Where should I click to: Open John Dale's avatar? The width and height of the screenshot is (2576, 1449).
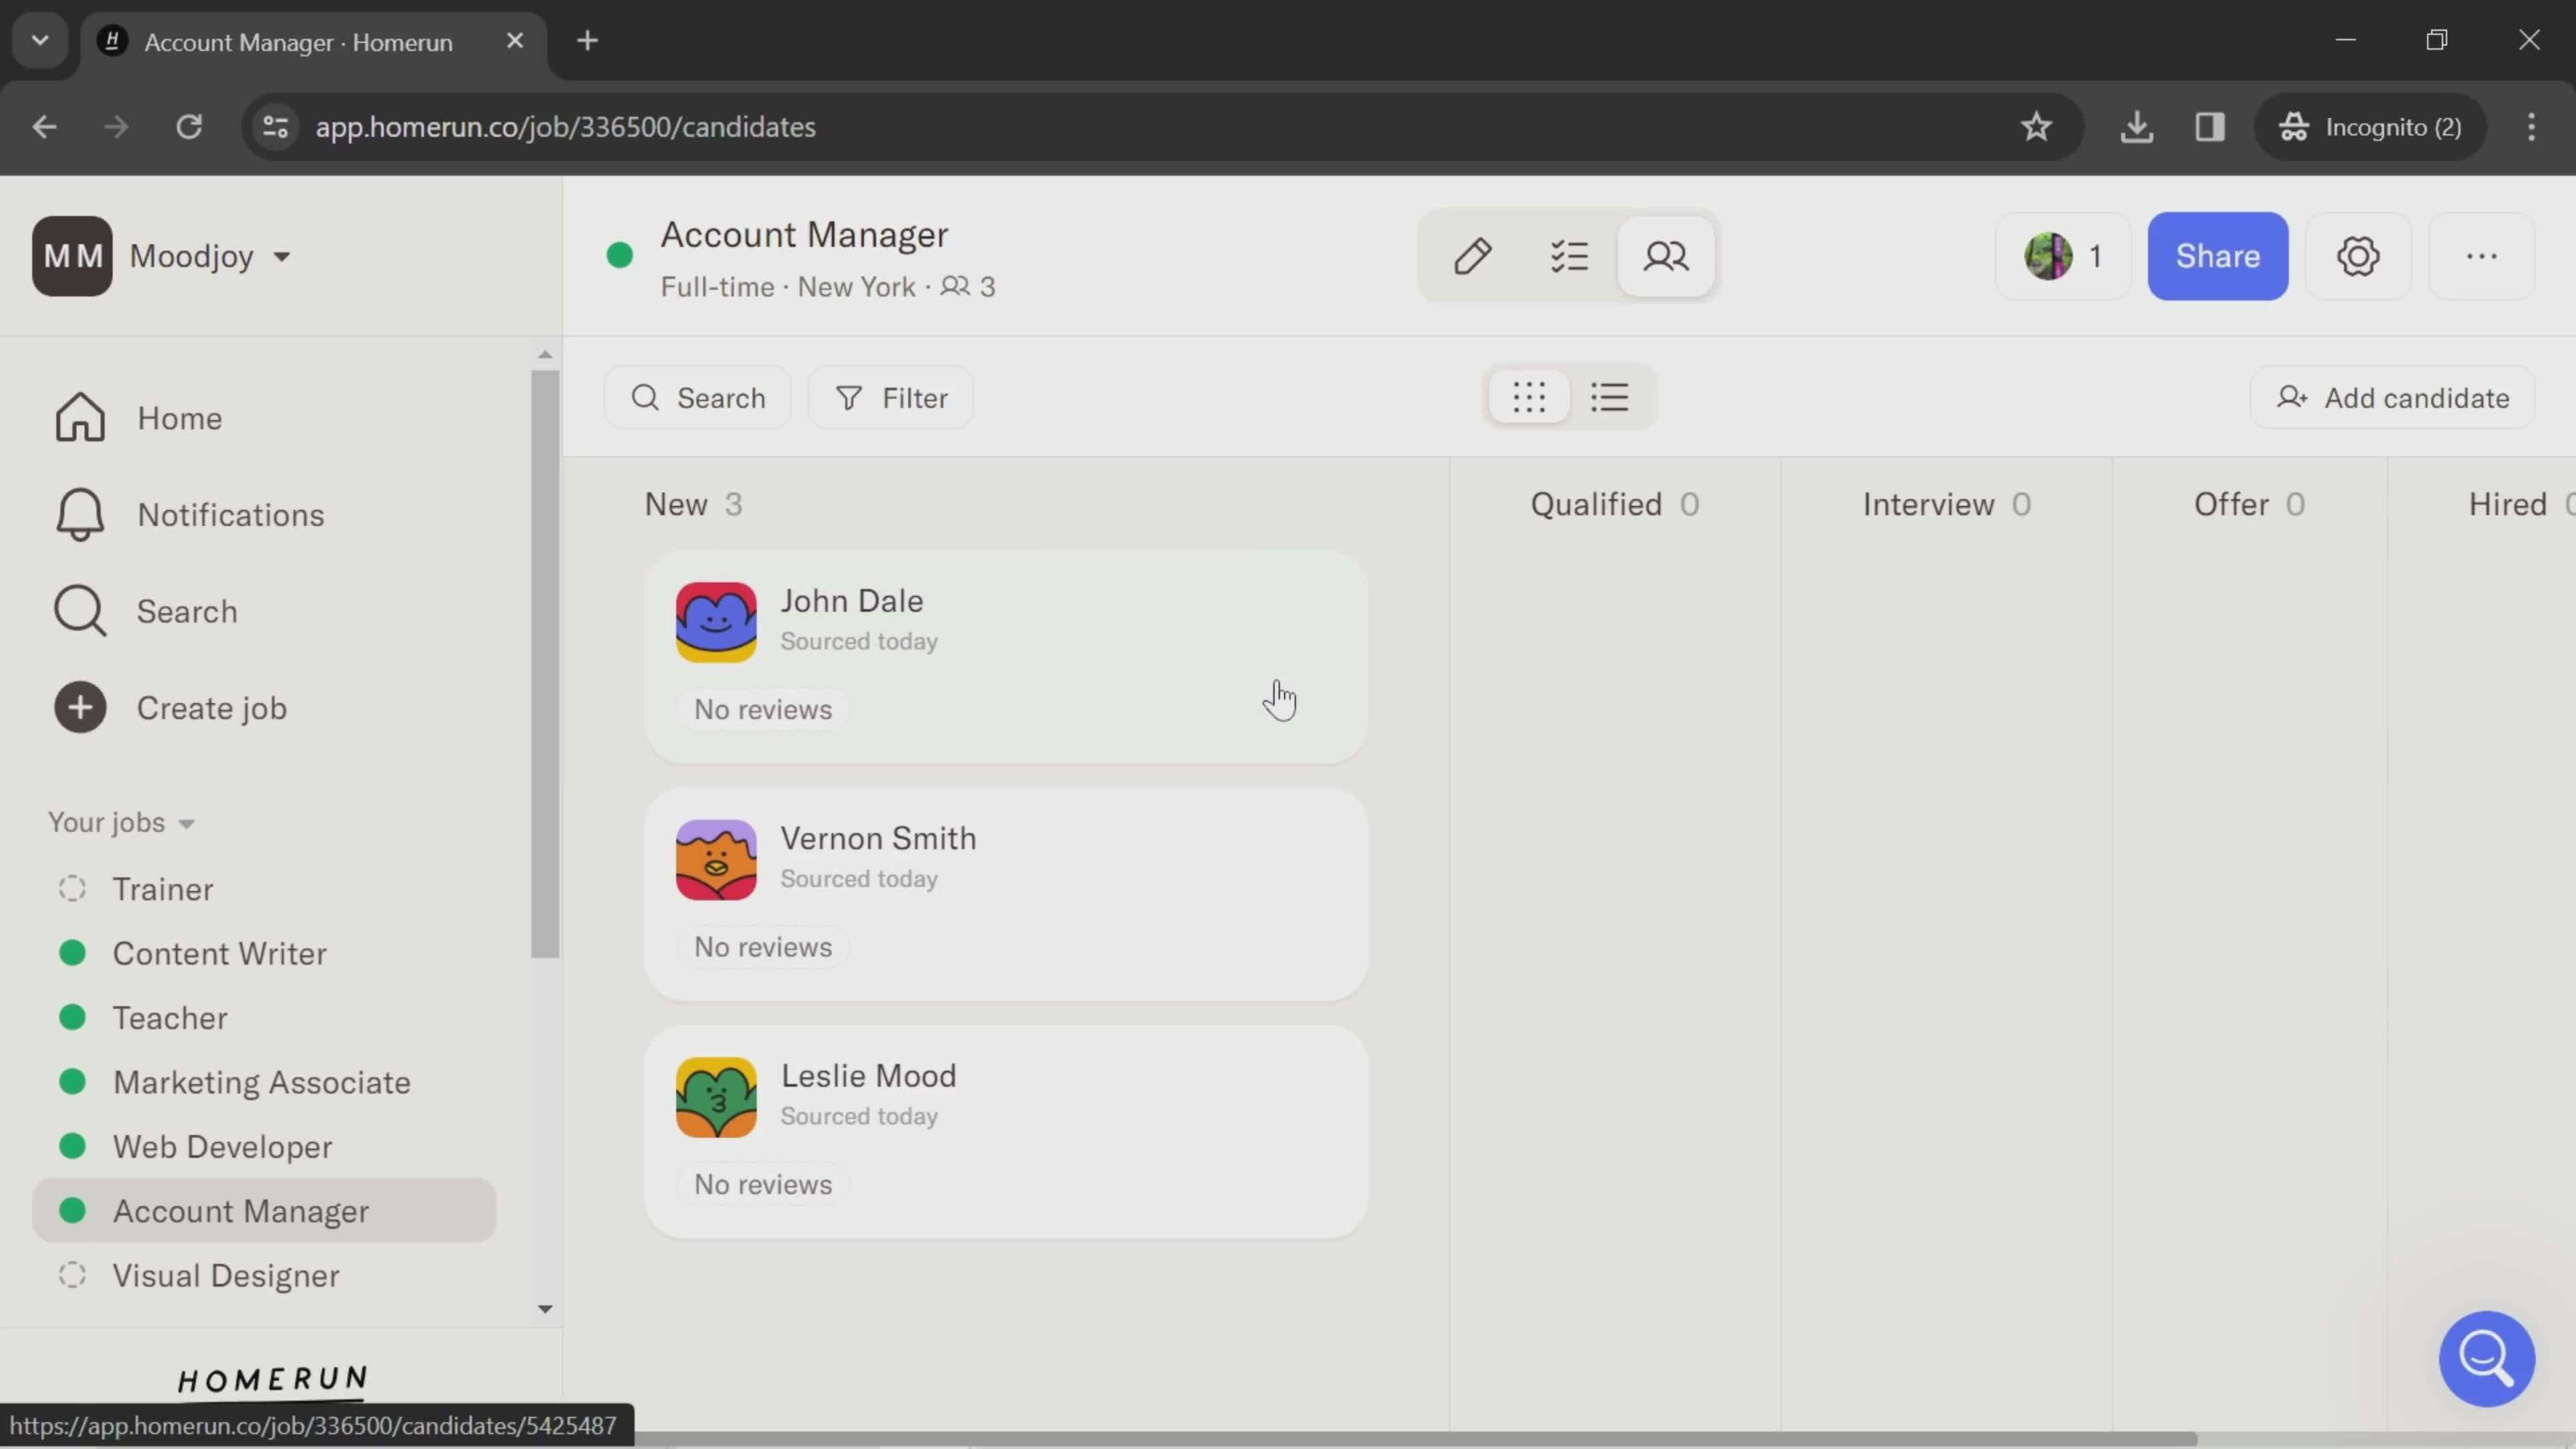click(x=716, y=621)
